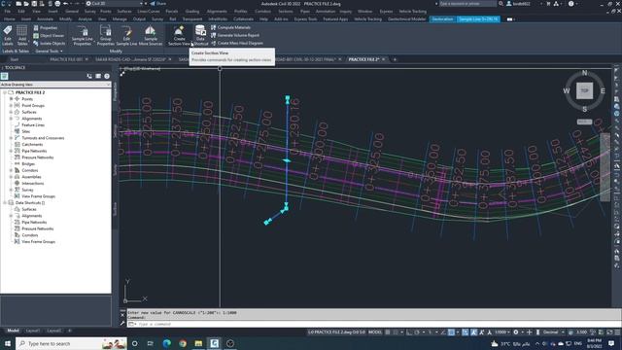Click the Data Shortcut icon
The image size is (622, 350).
(x=200, y=35)
